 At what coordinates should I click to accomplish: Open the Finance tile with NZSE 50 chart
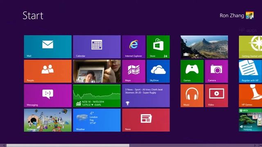pyautogui.click(x=97, y=96)
